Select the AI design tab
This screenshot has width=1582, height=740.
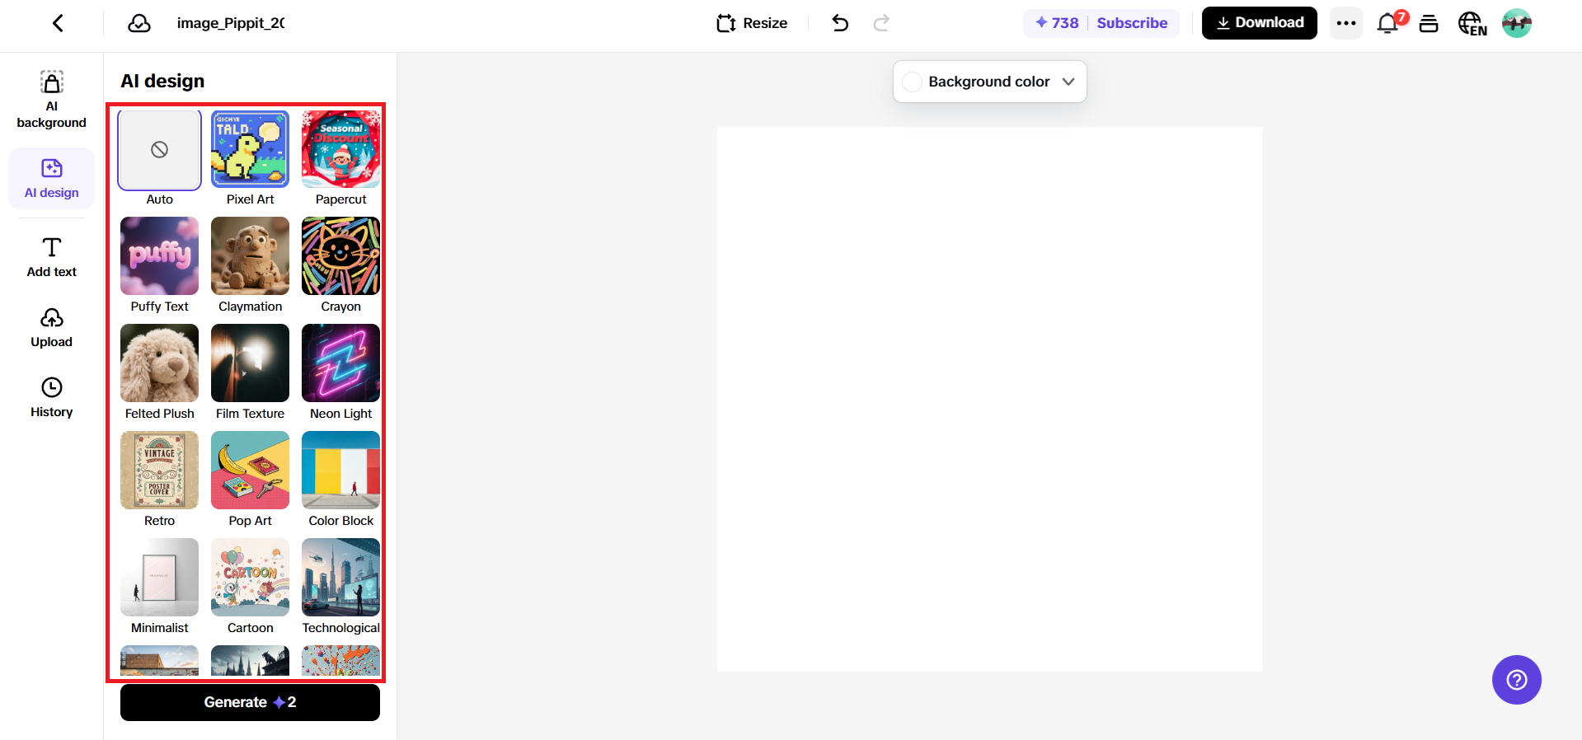(52, 179)
